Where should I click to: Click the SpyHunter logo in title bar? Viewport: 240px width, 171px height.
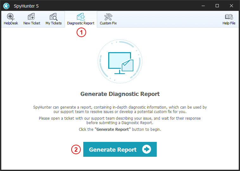[x=6, y=6]
